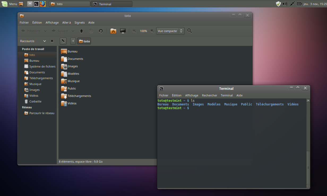The image size is (327, 196).
Task: Open the Précédent history dropdown arrow
Action: point(45,31)
